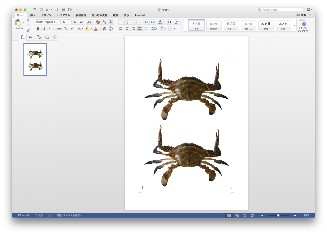Image resolution: width=327 pixels, height=235 pixels.
Task: Expand the styles gallery arrow
Action: (294, 25)
